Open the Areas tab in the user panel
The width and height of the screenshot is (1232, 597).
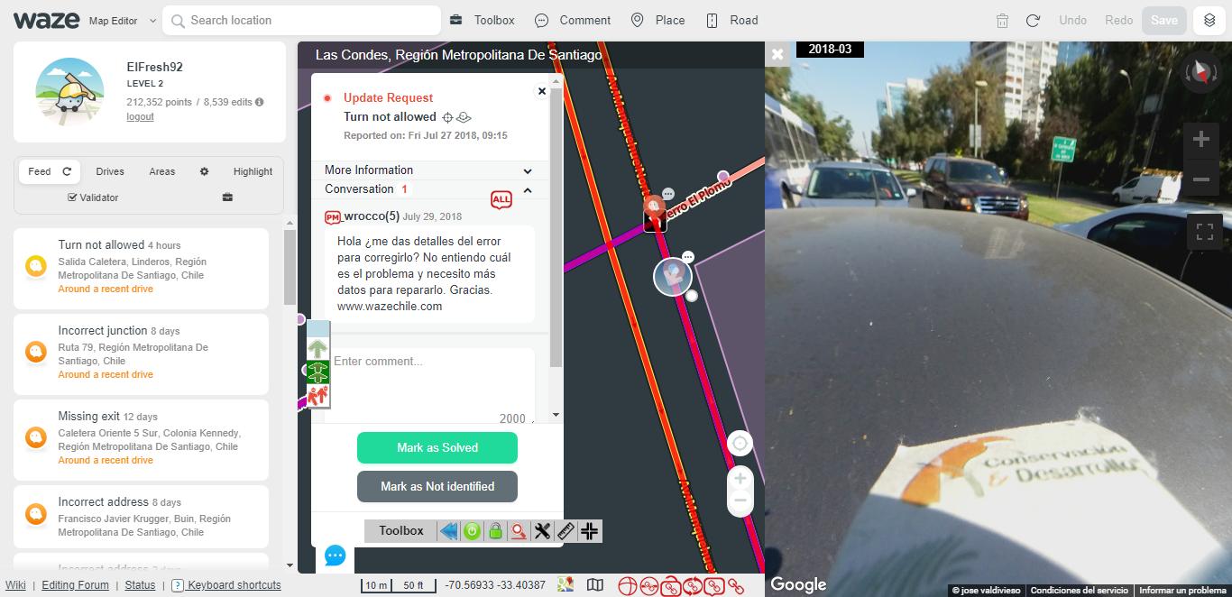(x=161, y=171)
